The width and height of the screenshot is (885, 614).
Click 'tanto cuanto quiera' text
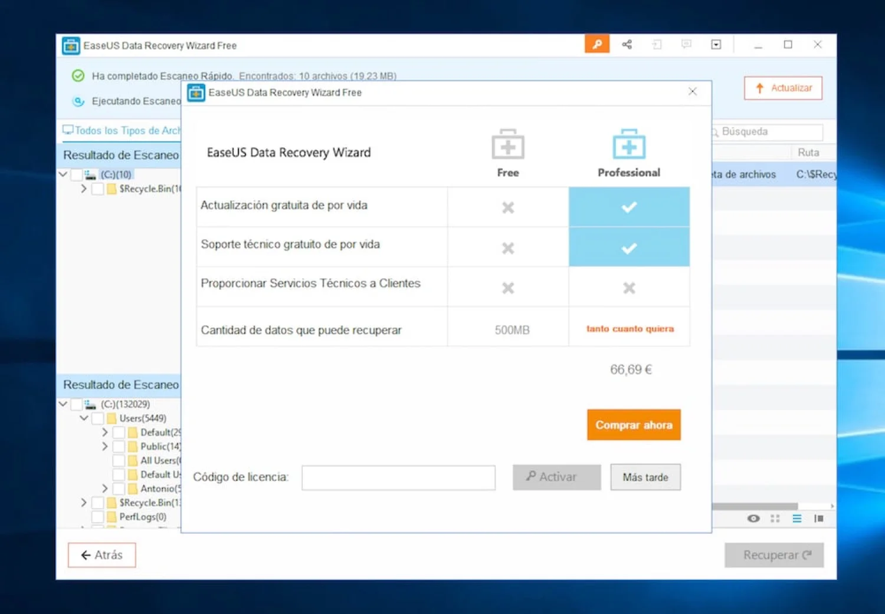(630, 329)
